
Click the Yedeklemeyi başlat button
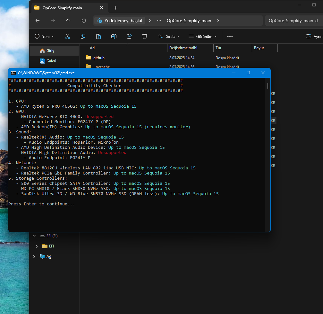(x=120, y=21)
